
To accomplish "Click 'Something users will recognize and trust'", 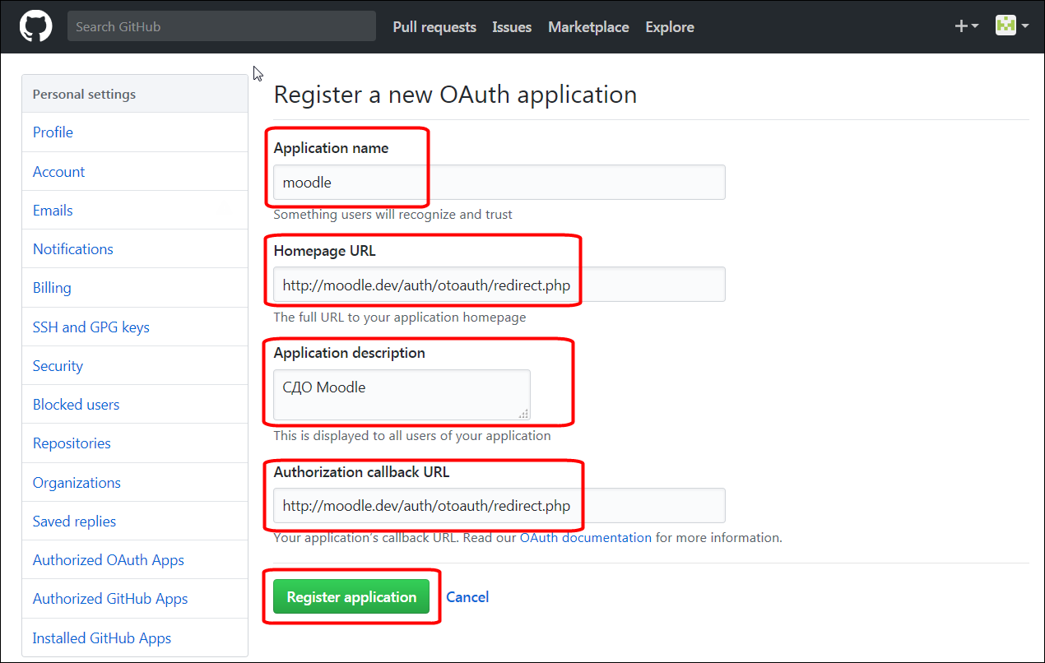I will pyautogui.click(x=392, y=215).
